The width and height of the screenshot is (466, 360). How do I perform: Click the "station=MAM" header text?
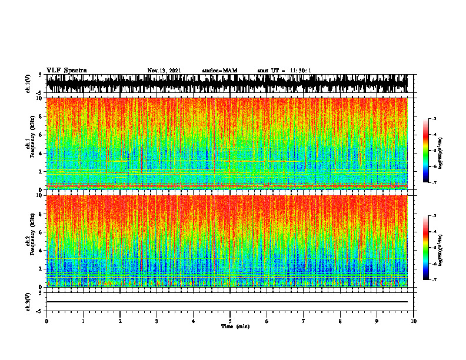pyautogui.click(x=219, y=71)
